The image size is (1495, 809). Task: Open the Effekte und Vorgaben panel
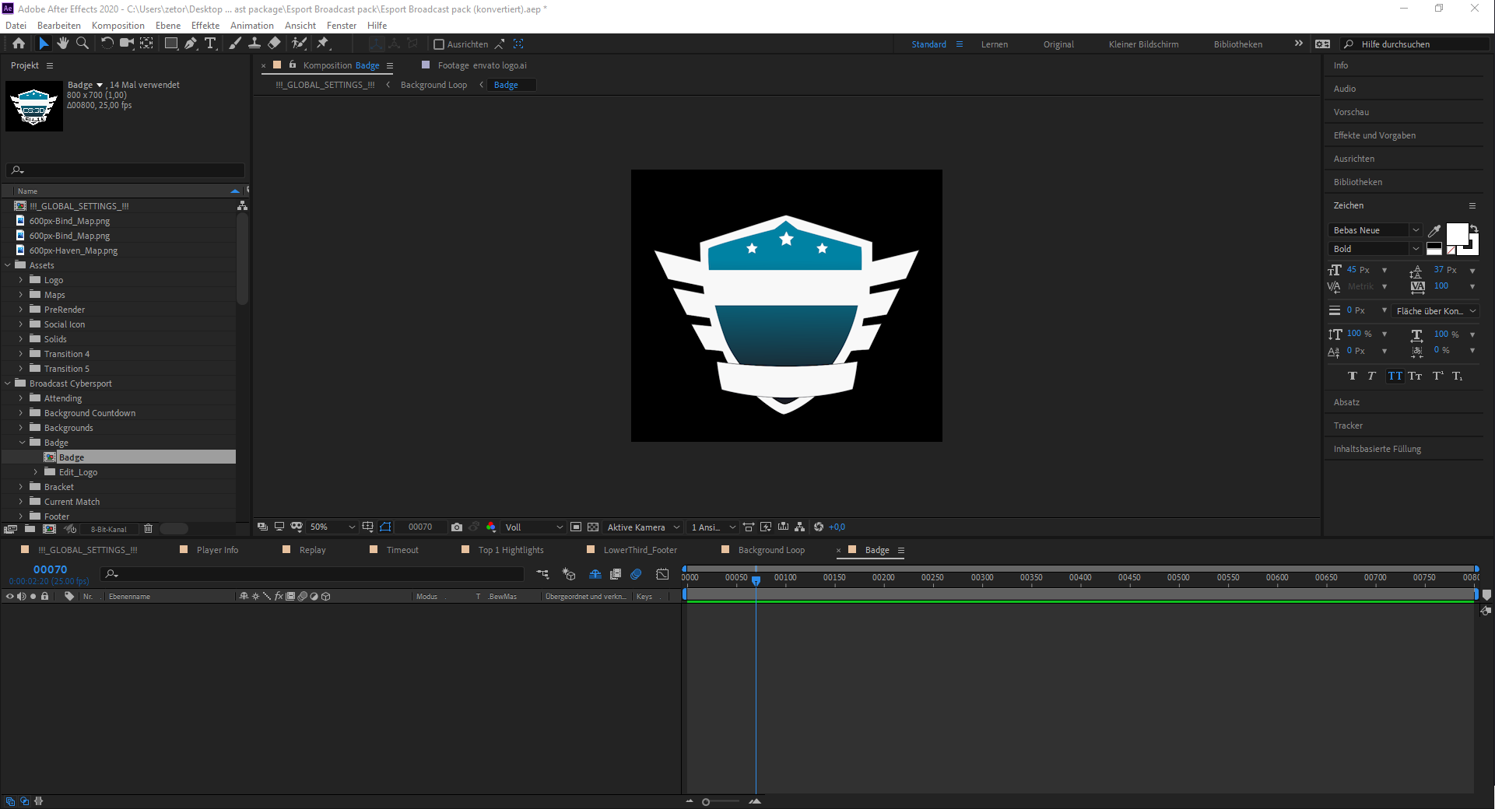(1374, 135)
